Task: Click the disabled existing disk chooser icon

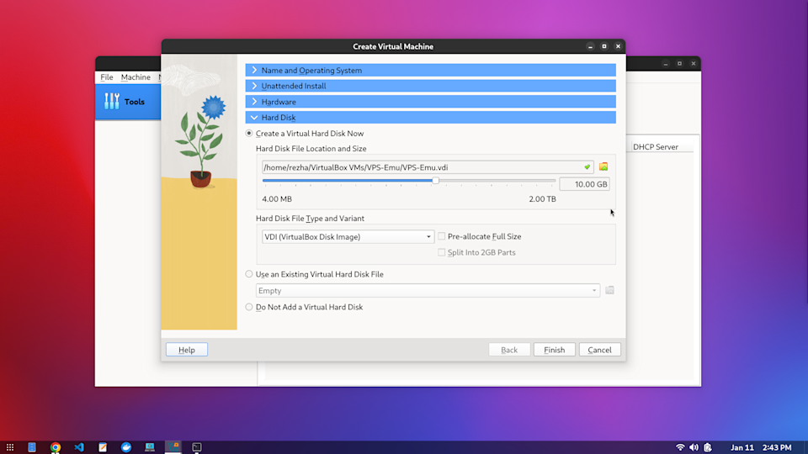Action: [x=609, y=290]
